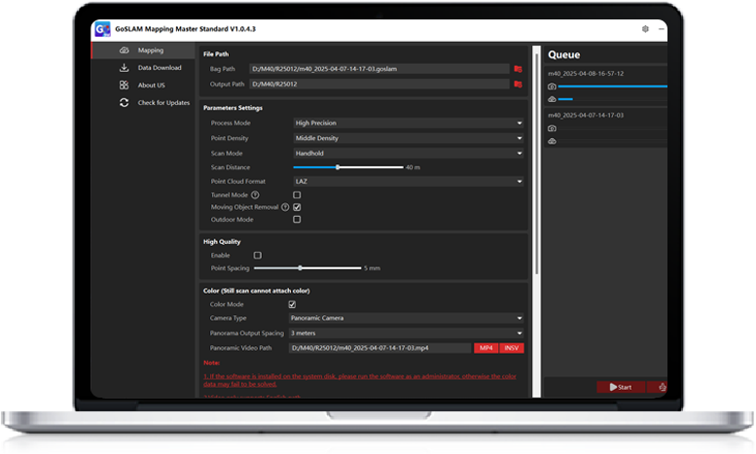Click the Output Path input field

click(x=379, y=84)
